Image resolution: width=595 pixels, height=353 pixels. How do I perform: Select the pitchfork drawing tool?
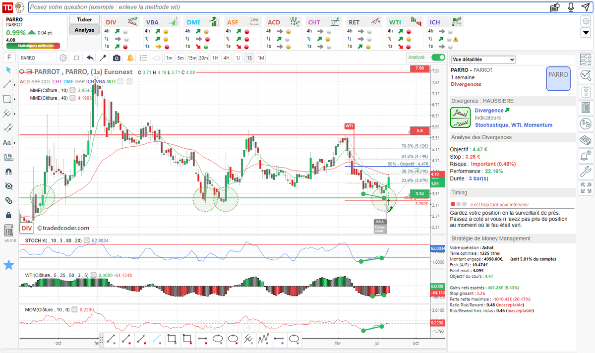pyautogui.click(x=7, y=113)
